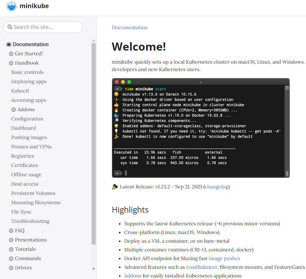This screenshot has width=306, height=279.
Task: Click the circle icon beside FAQ
Action: (x=11, y=231)
